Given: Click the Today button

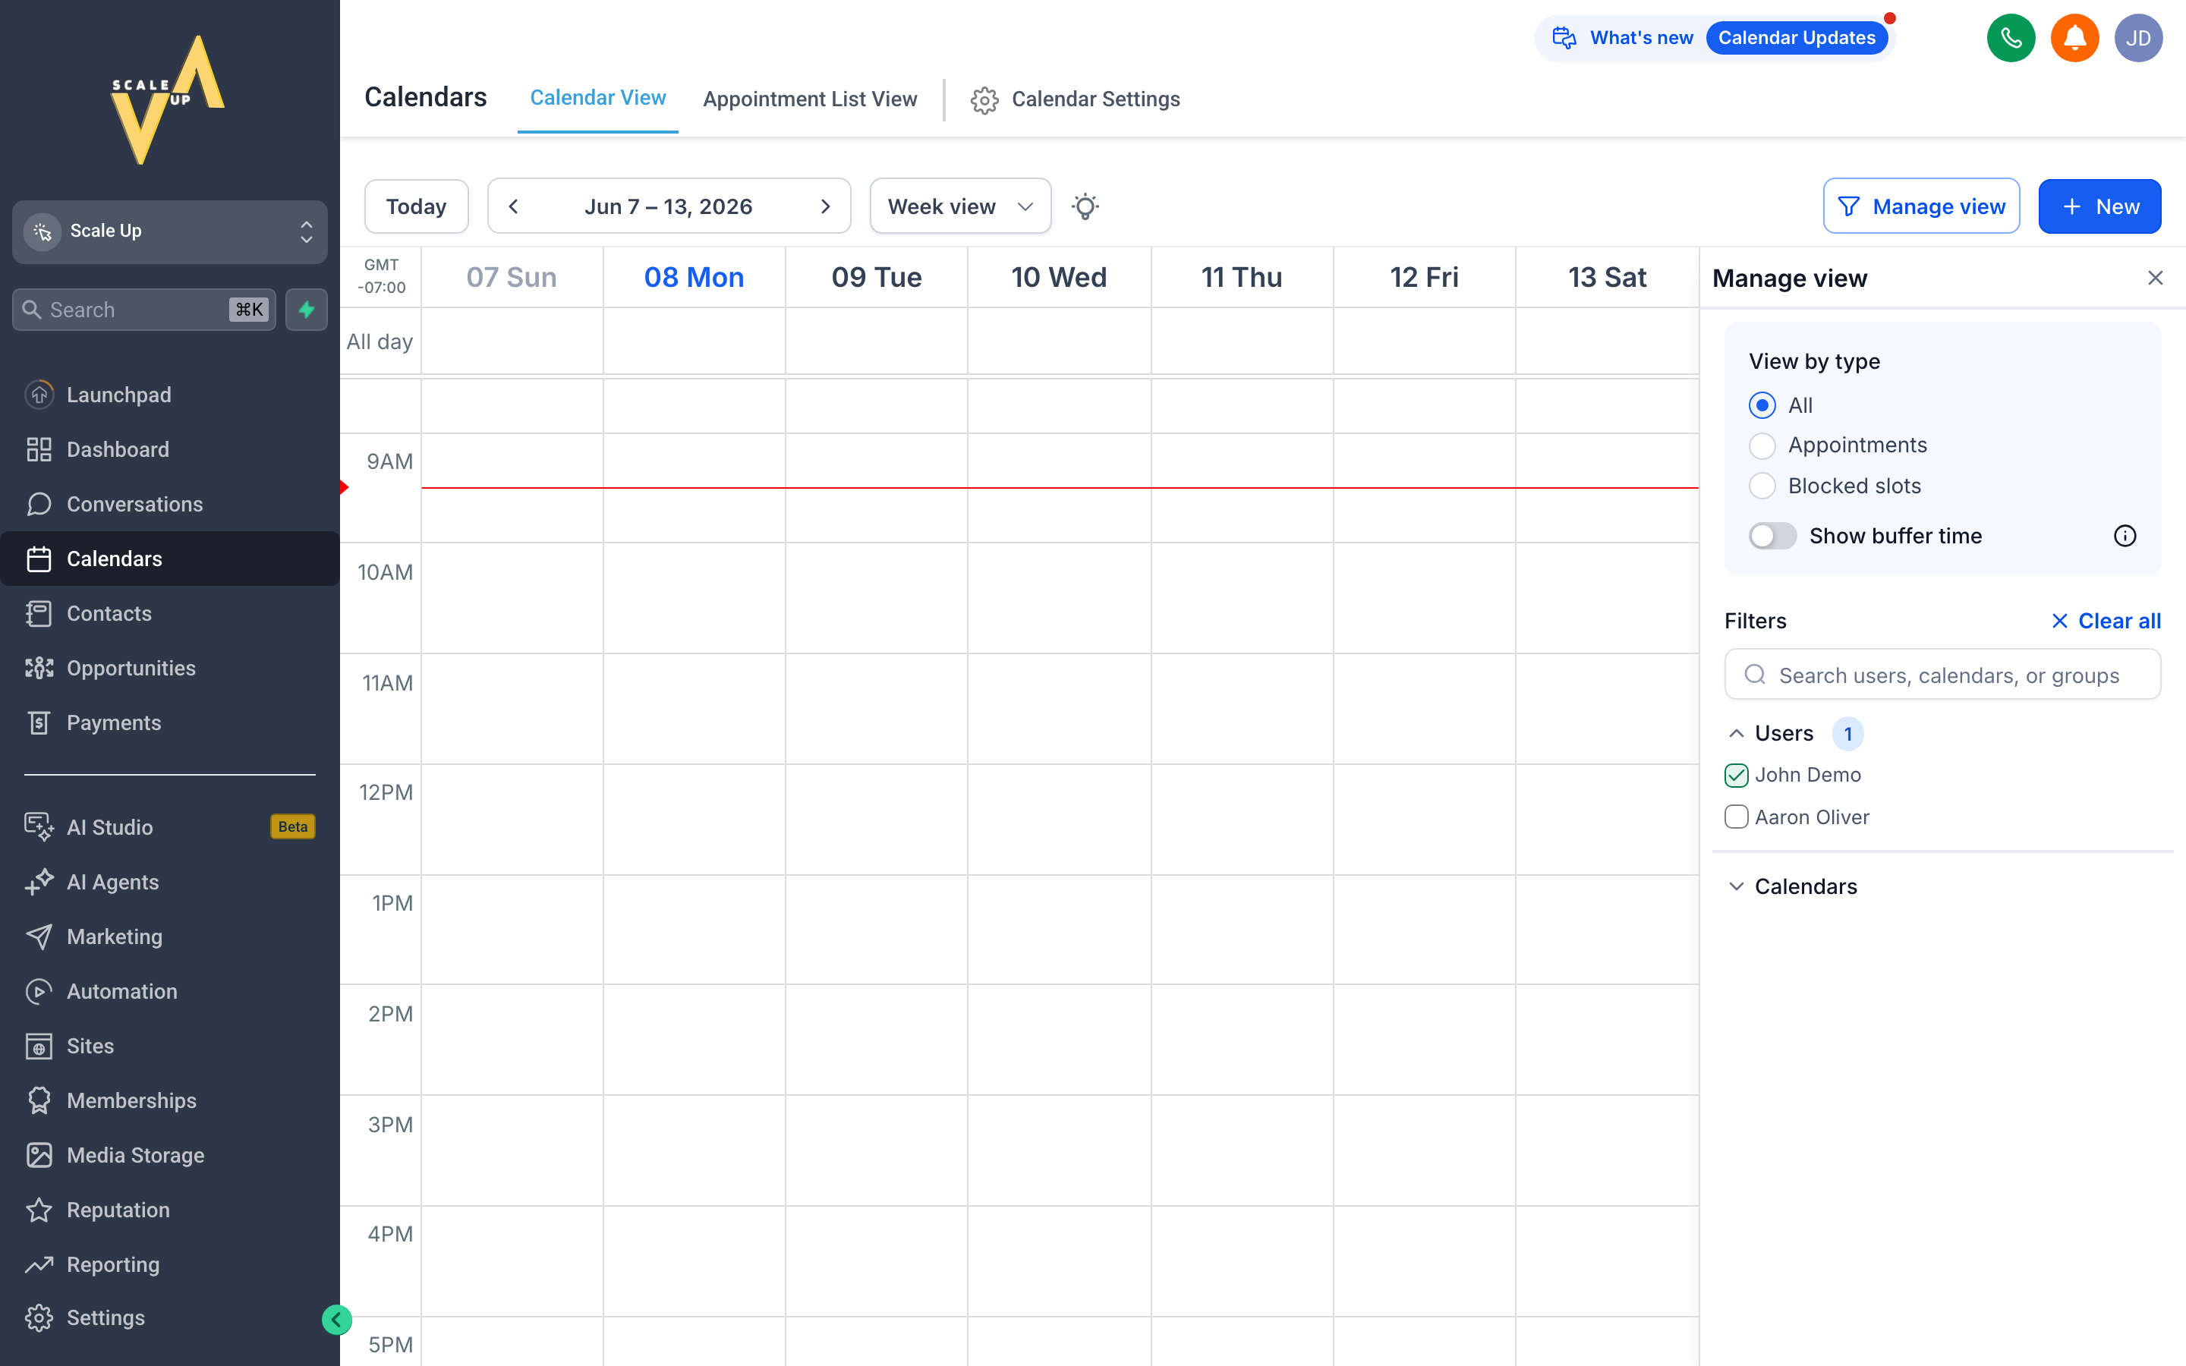Looking at the screenshot, I should point(417,206).
